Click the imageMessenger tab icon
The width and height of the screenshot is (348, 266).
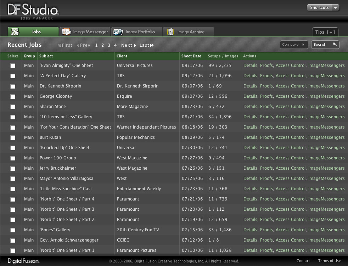[66, 32]
